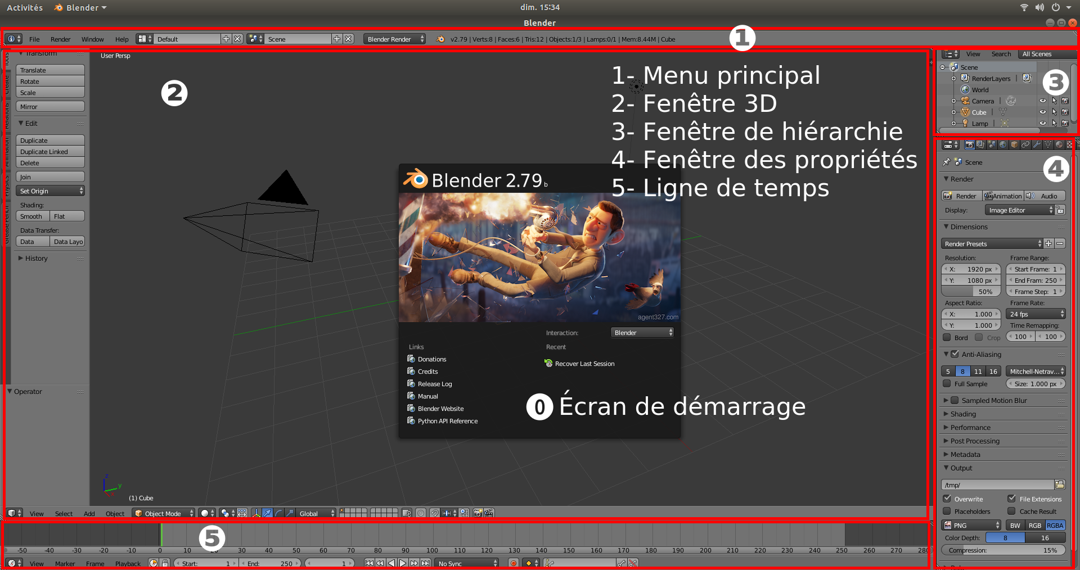Click the OpenGL render image camera icon
Screen dimensions: 1080x570
coord(478,513)
